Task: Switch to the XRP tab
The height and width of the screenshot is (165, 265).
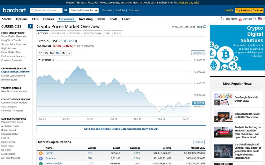Action: coord(107,33)
